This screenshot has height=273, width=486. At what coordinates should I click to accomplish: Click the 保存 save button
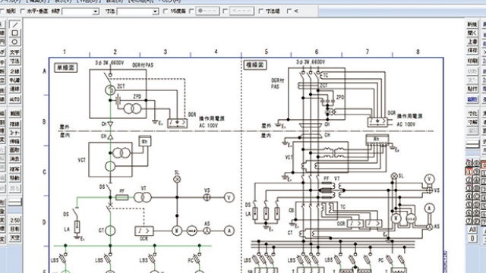[x=472, y=50]
